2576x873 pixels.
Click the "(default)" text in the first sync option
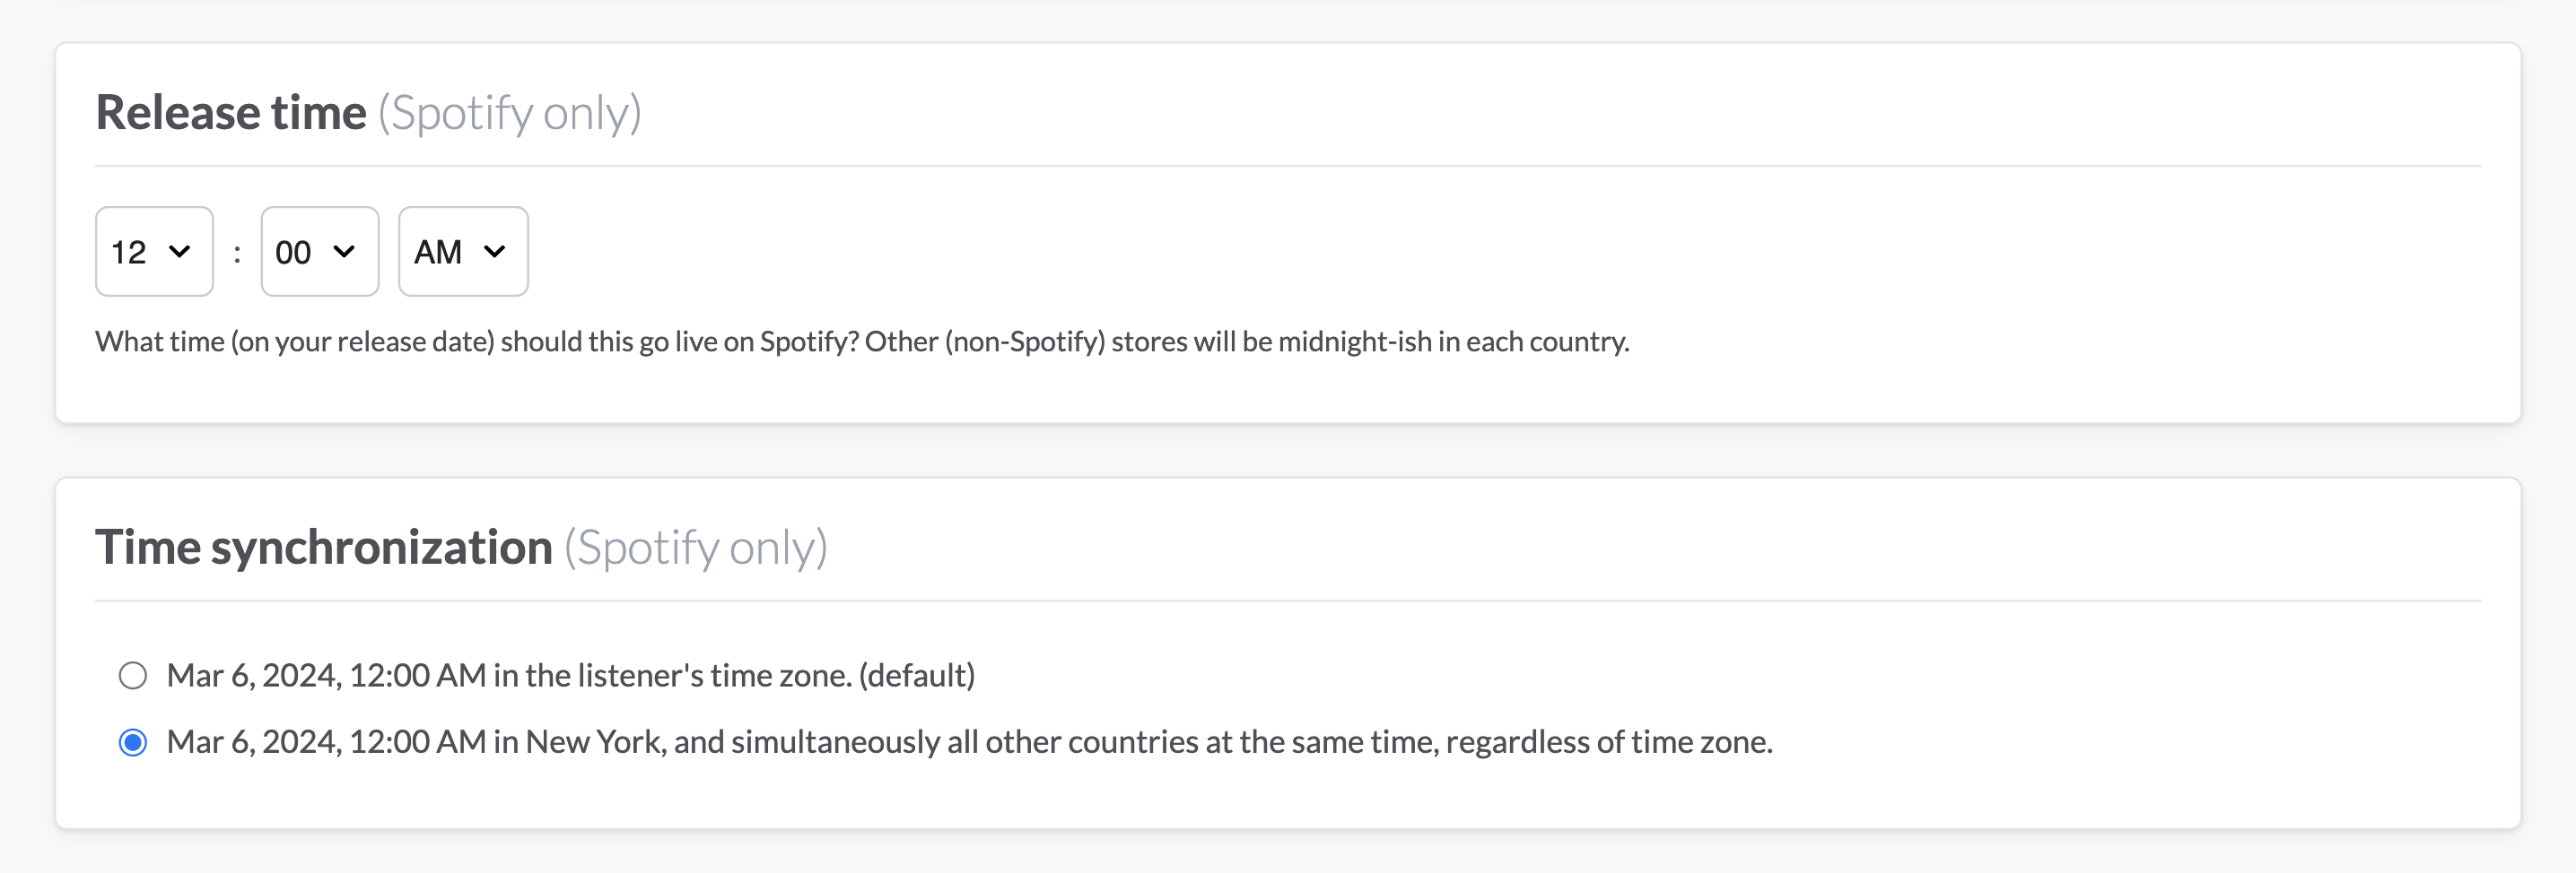pyautogui.click(x=916, y=676)
